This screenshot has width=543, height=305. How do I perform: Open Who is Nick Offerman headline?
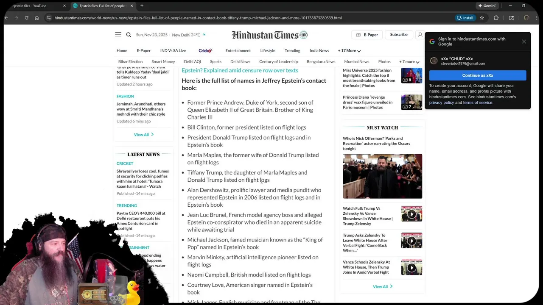tap(377, 144)
